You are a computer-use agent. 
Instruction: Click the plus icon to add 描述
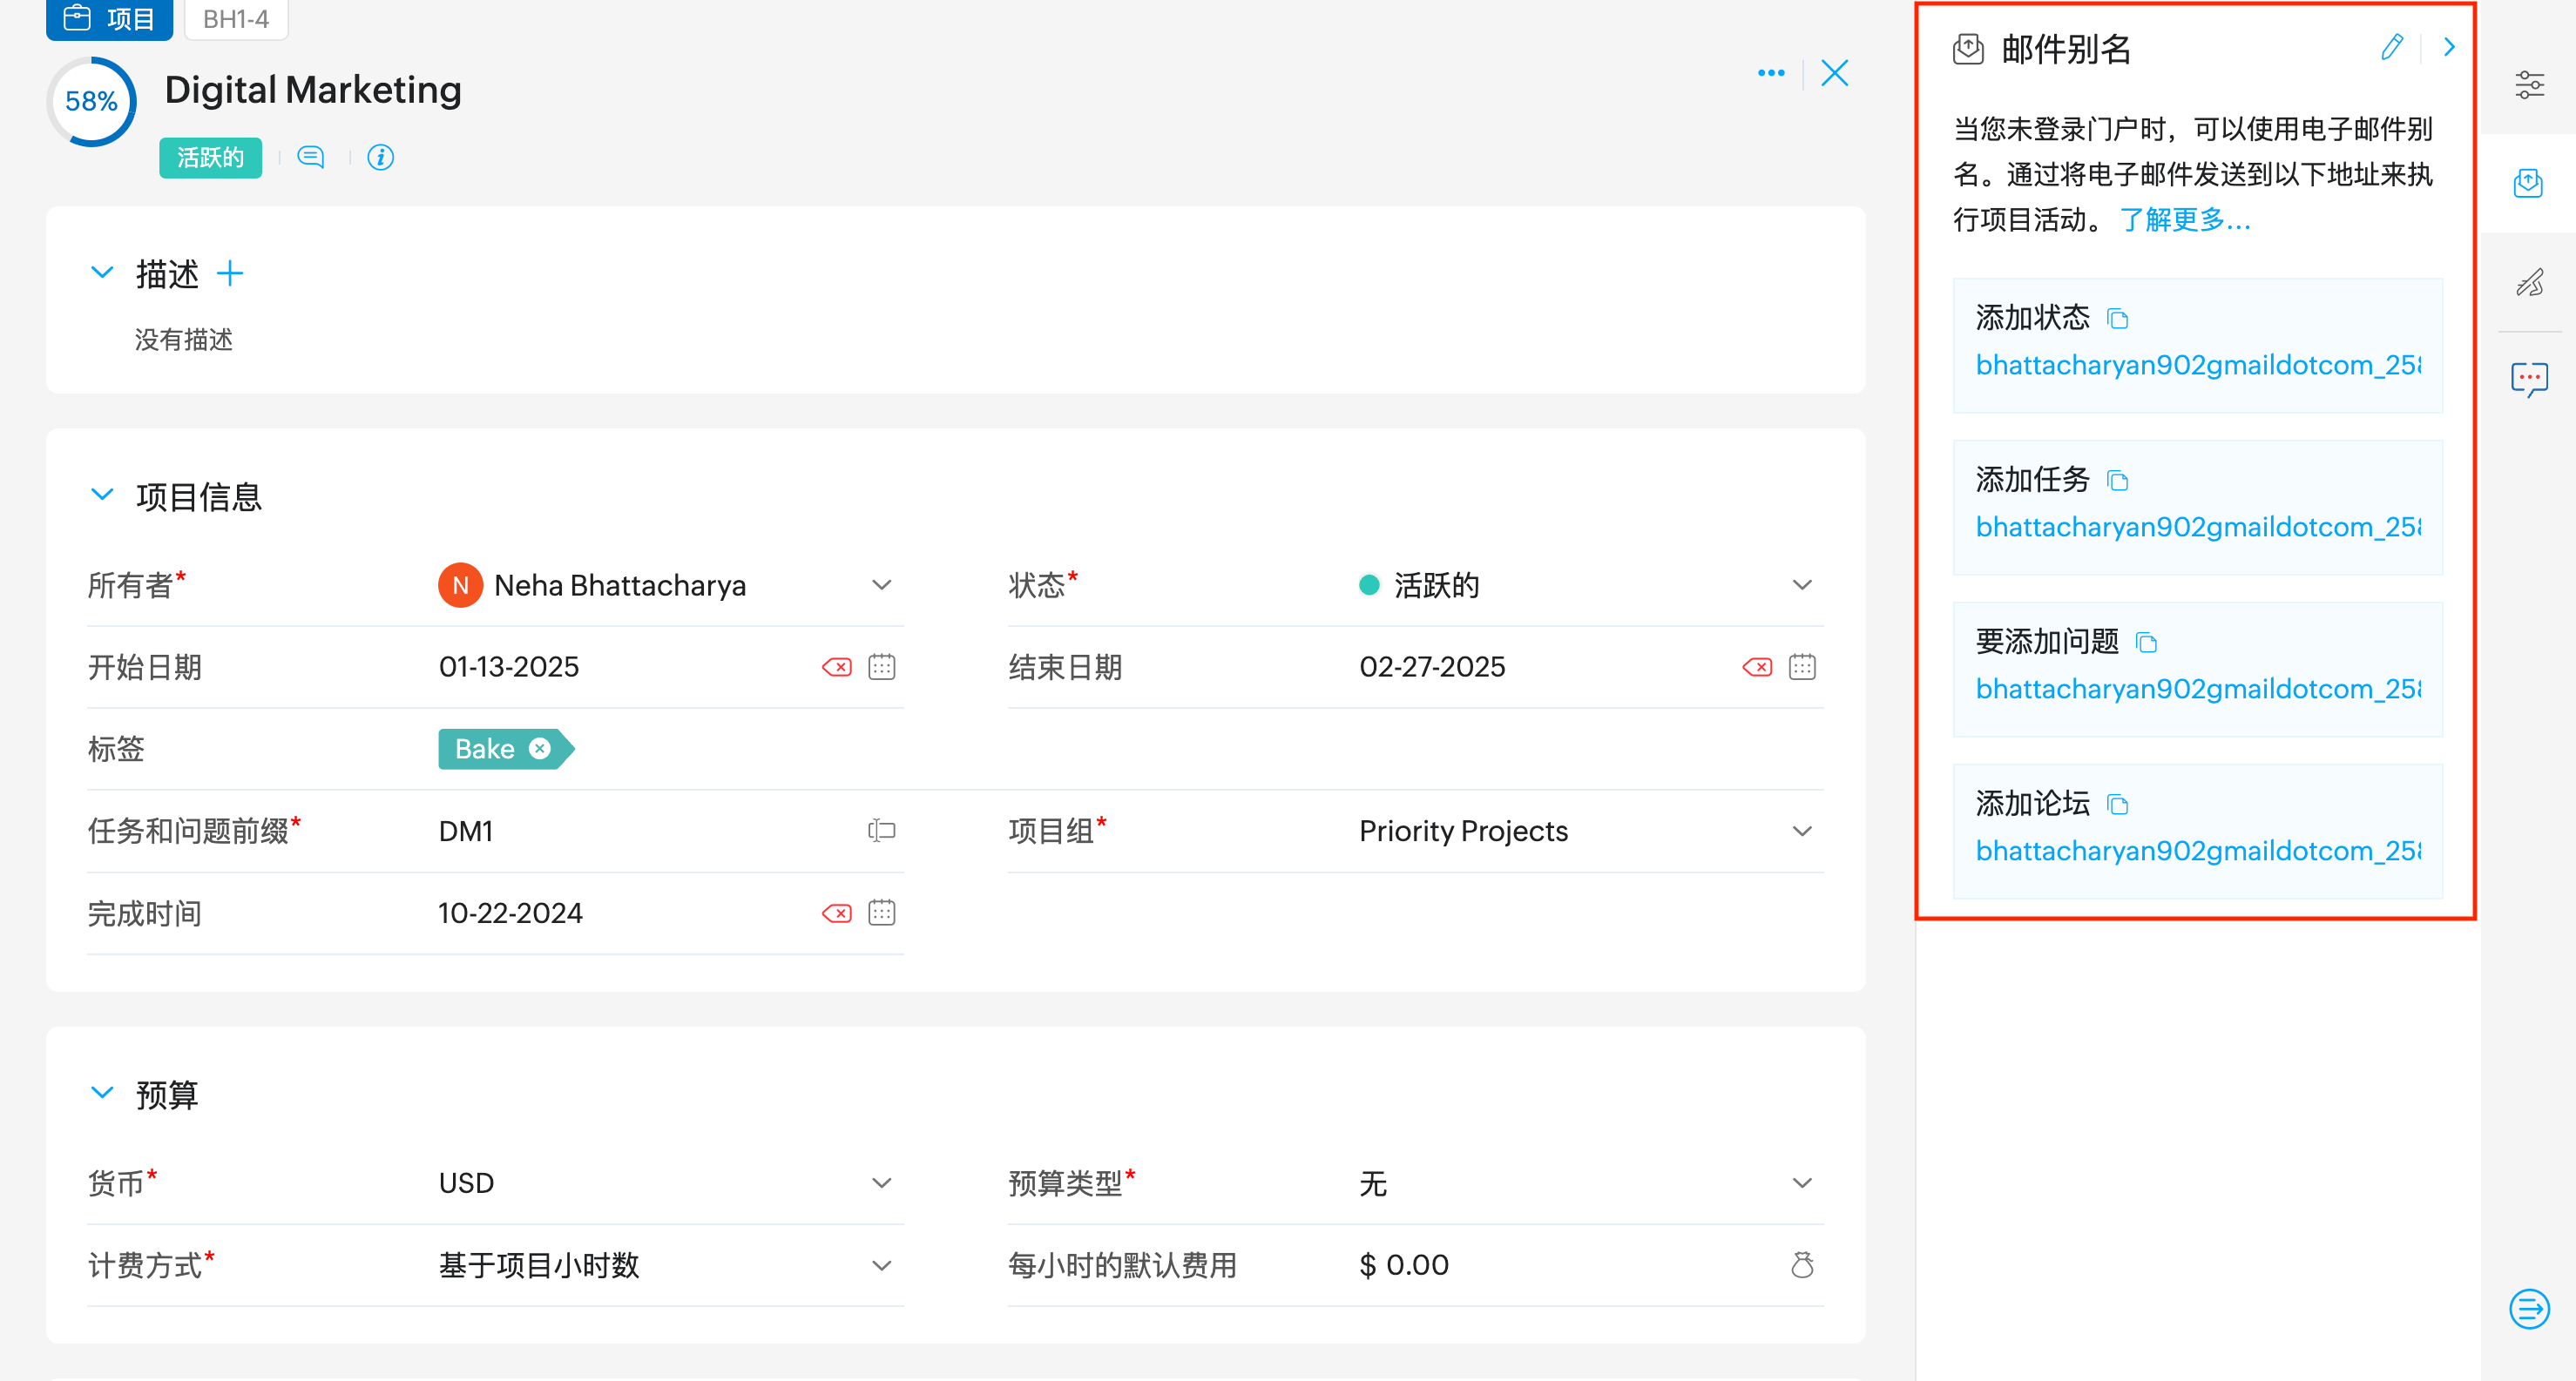[x=230, y=273]
